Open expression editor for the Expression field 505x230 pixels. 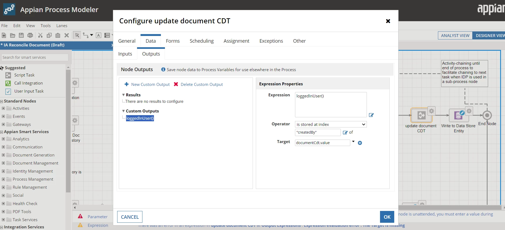[371, 115]
